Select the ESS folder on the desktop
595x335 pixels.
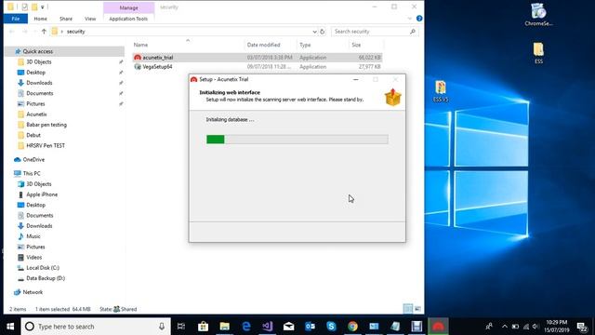(538, 53)
